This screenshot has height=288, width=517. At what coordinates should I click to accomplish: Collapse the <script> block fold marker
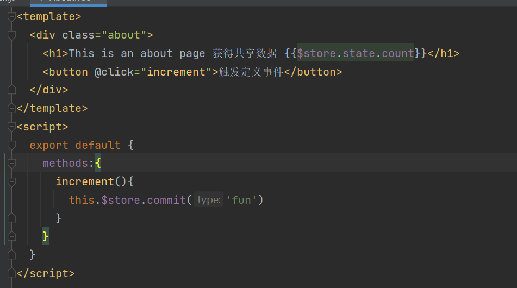coord(11,127)
